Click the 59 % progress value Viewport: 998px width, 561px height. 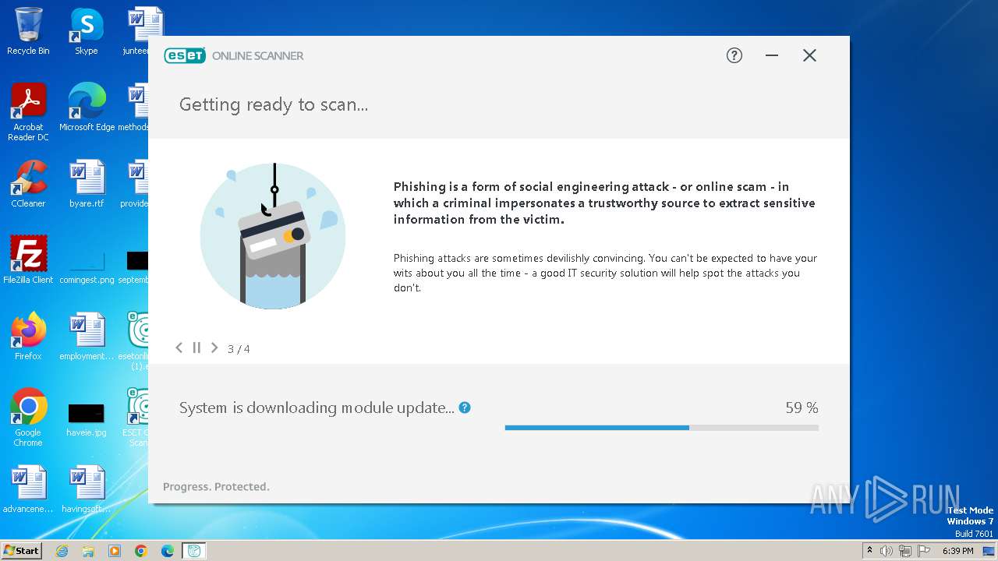802,408
